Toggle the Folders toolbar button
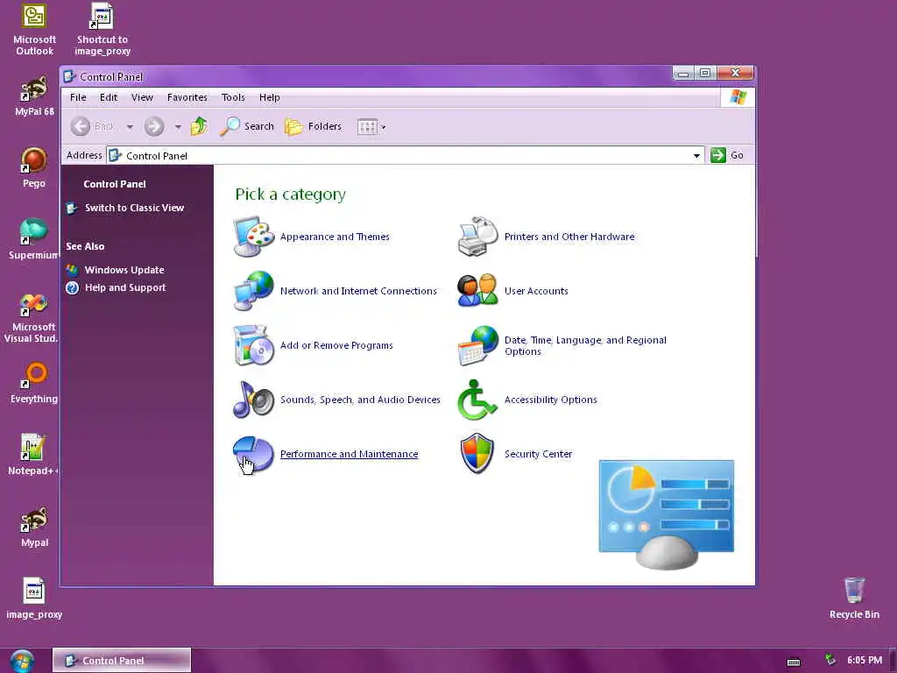The width and height of the screenshot is (897, 673). pos(313,126)
